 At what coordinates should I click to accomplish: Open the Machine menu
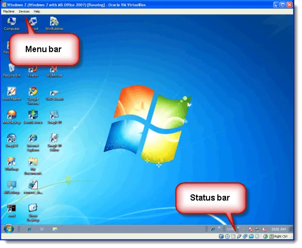tap(9, 11)
